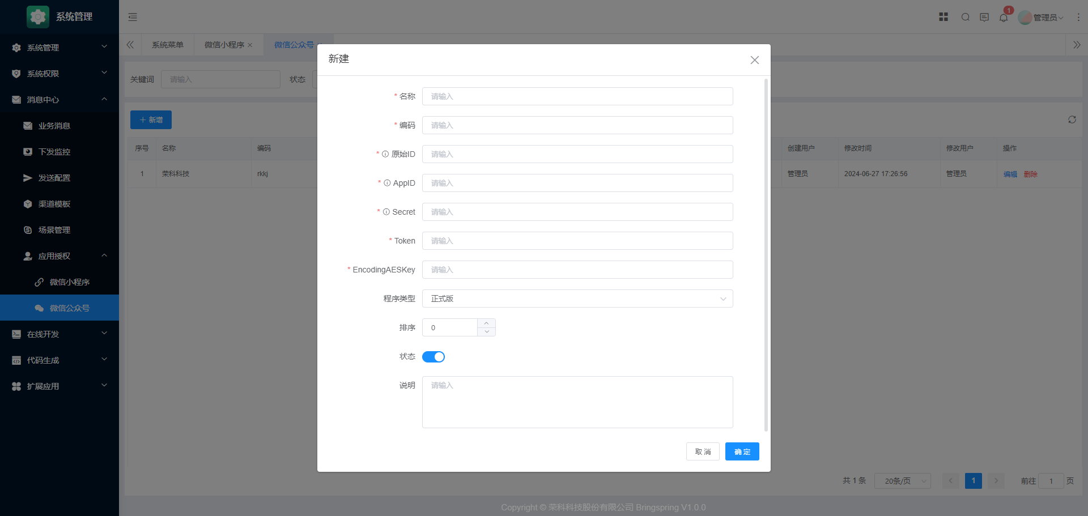Open the search magnifier icon in header

pos(966,17)
